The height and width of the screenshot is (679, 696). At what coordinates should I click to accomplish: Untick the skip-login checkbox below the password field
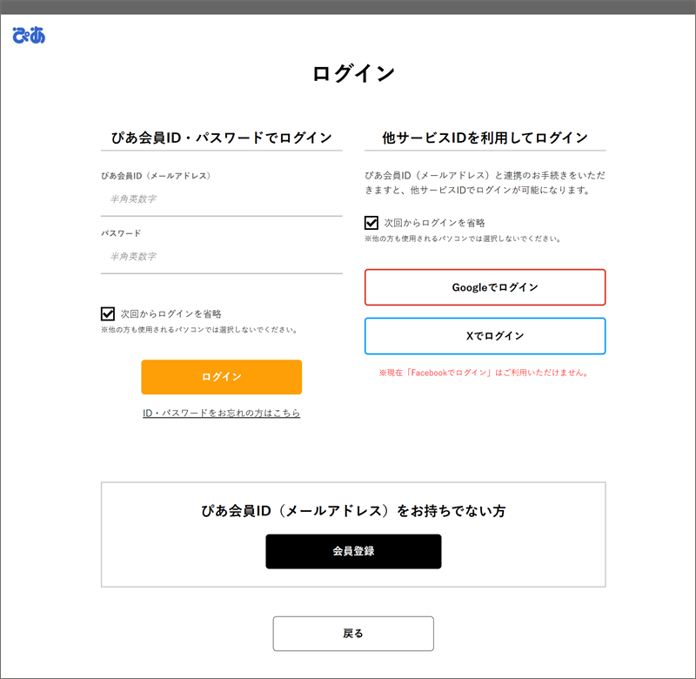coord(108,313)
